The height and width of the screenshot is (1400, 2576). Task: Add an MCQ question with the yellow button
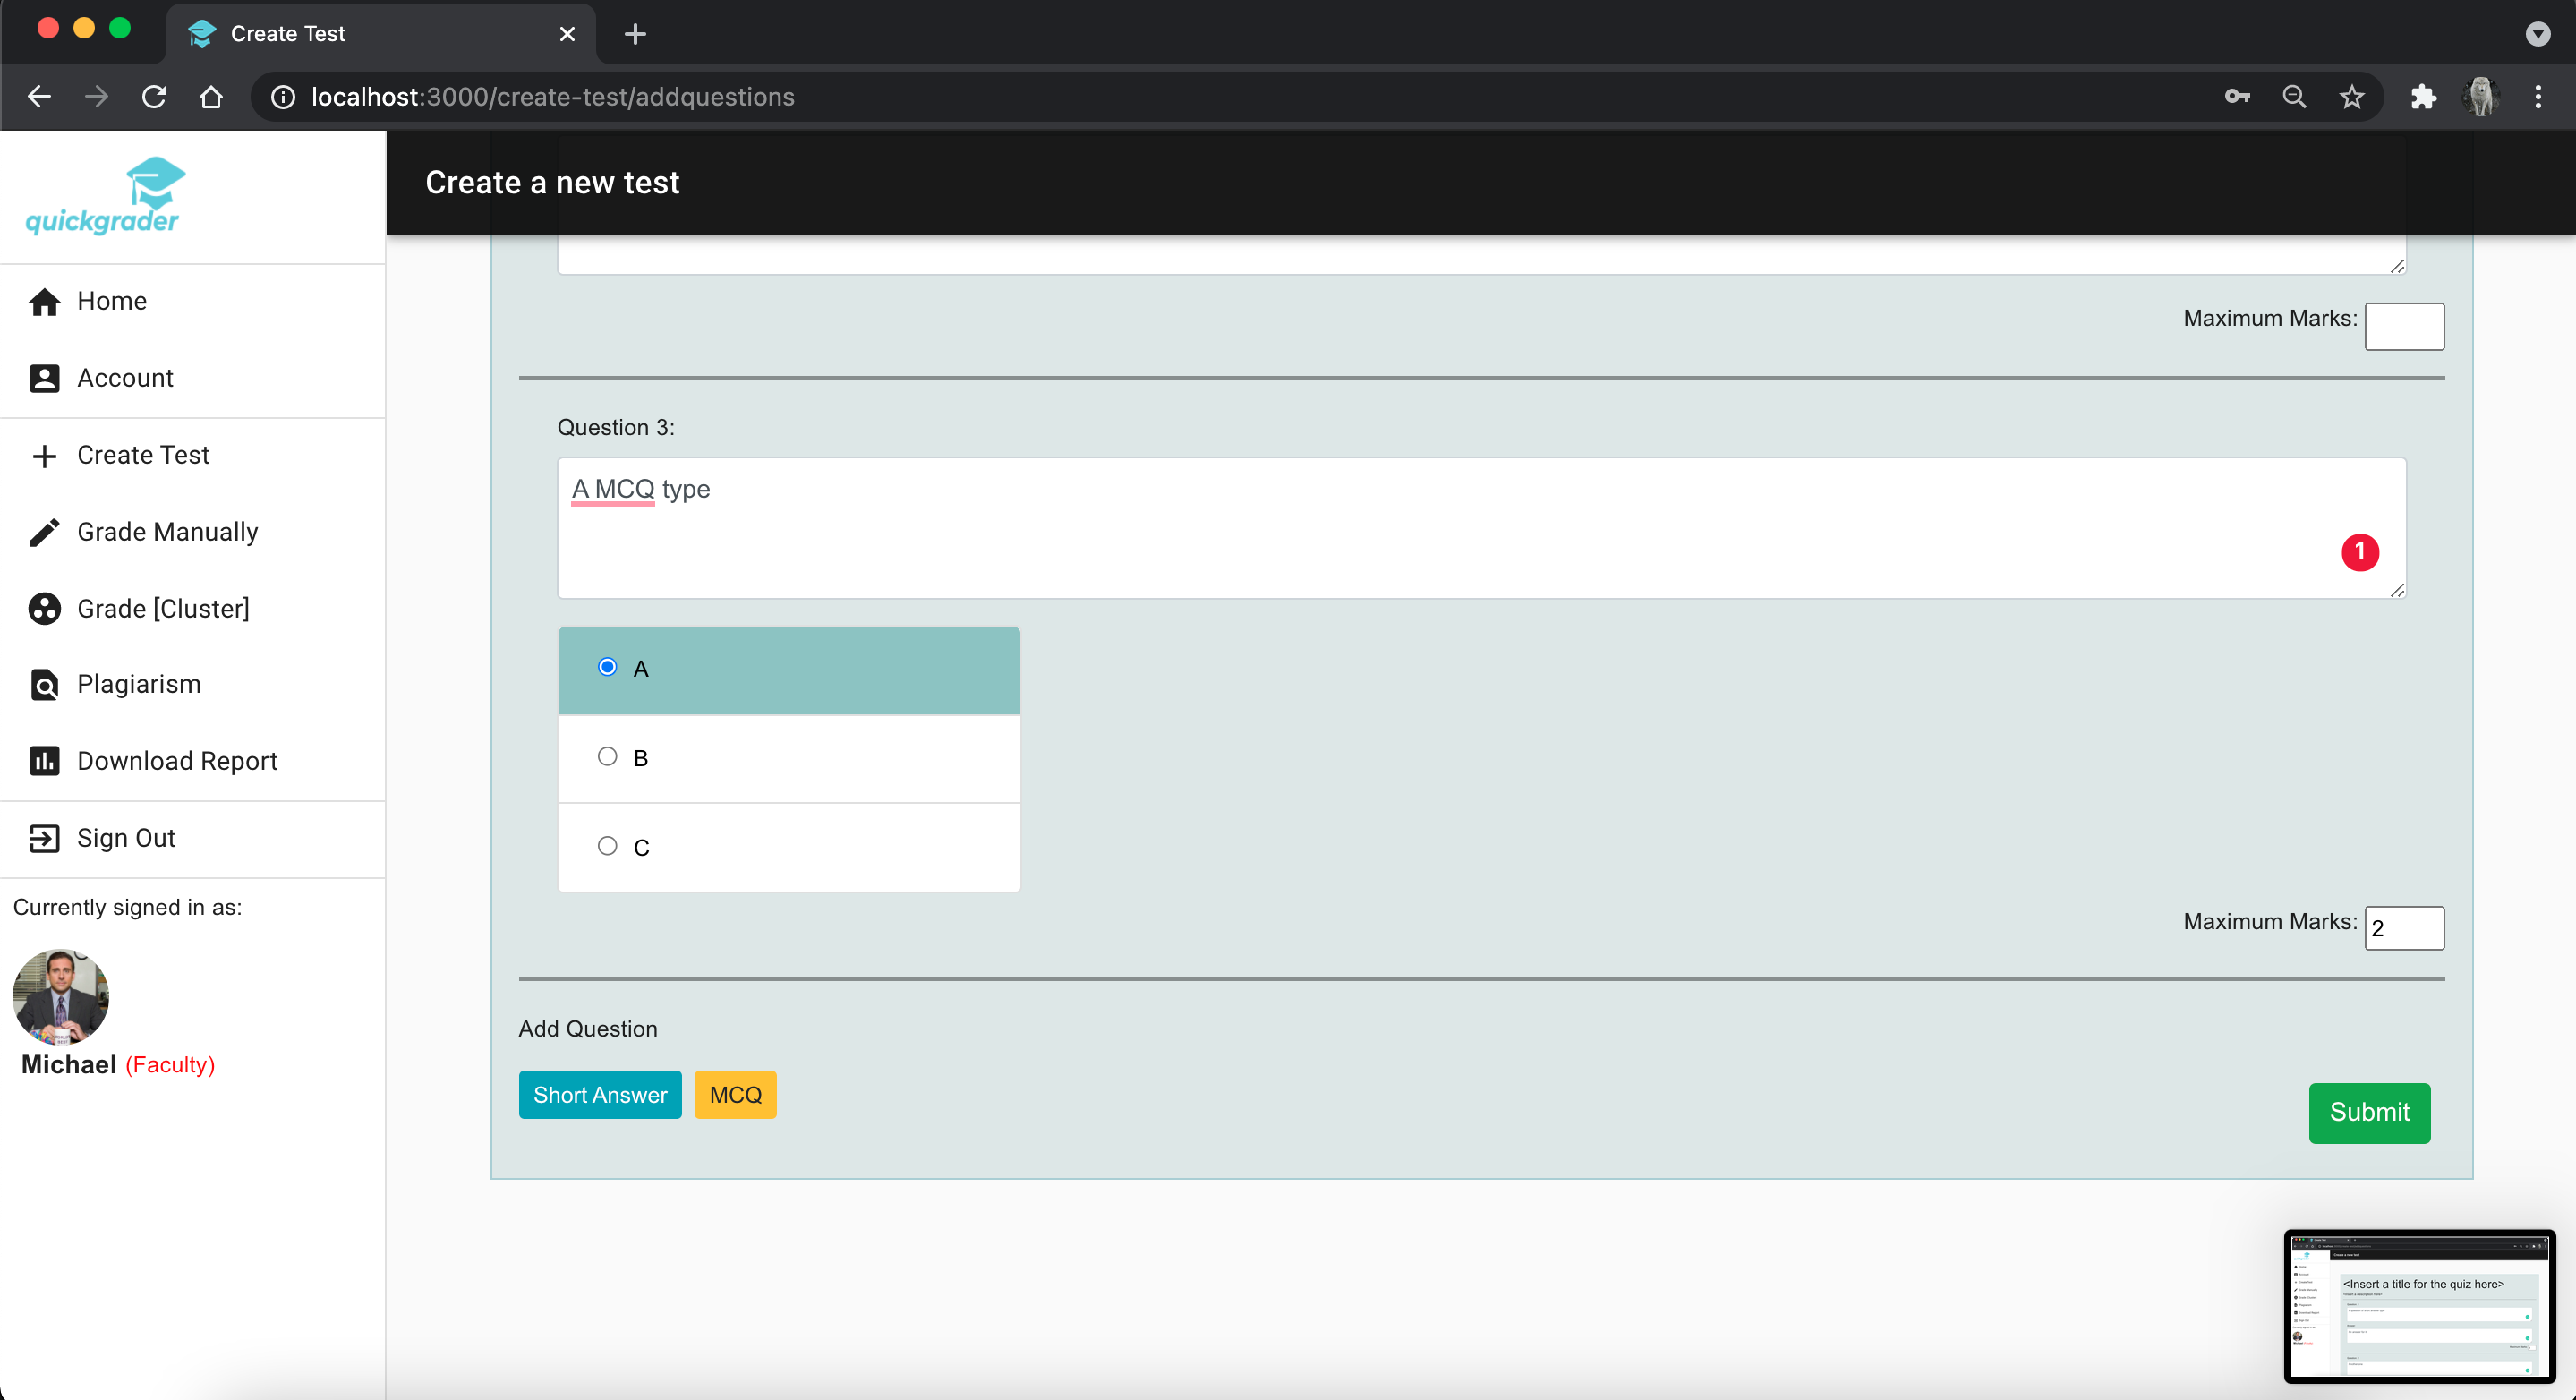coord(735,1095)
